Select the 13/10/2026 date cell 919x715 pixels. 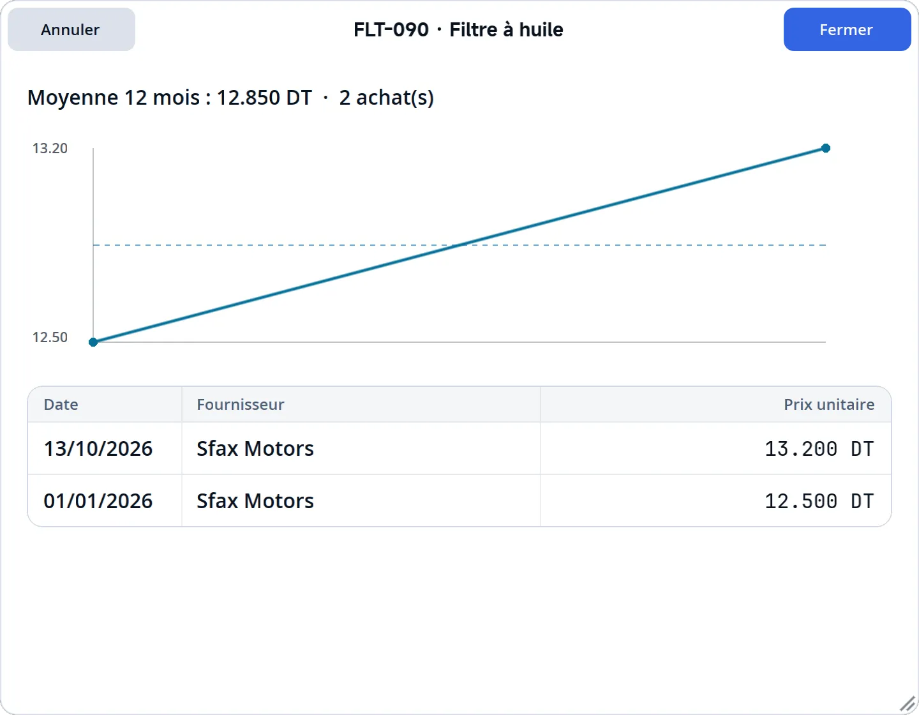[105, 448]
